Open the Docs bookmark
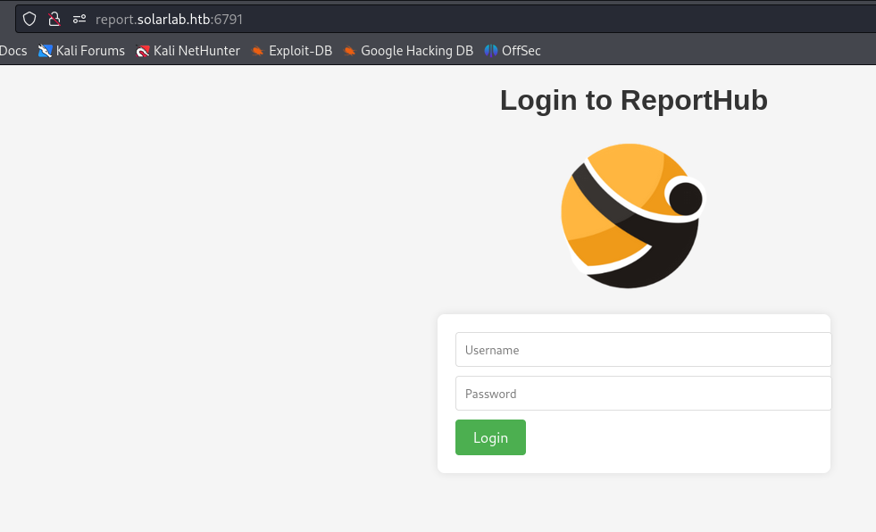Viewport: 876px width, 532px height. 13,51
